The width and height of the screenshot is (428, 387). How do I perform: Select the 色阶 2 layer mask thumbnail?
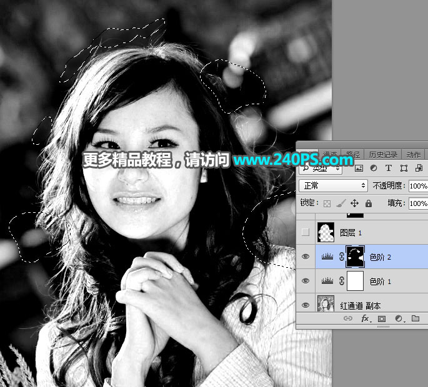(355, 257)
